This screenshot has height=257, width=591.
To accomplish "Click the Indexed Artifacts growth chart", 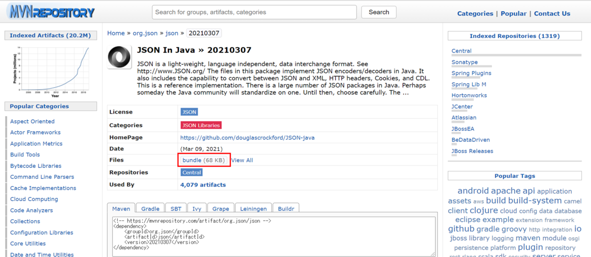I will [x=52, y=71].
